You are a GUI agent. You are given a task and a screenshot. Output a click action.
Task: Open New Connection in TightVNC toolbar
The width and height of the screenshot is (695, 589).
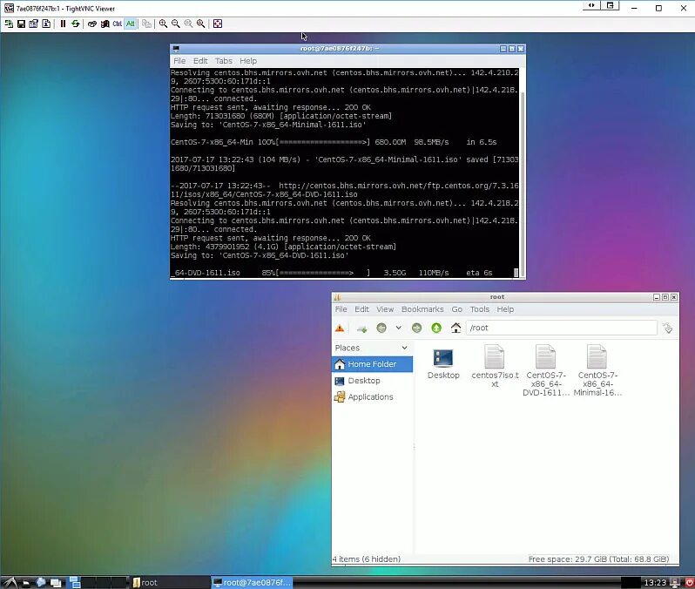(9, 24)
